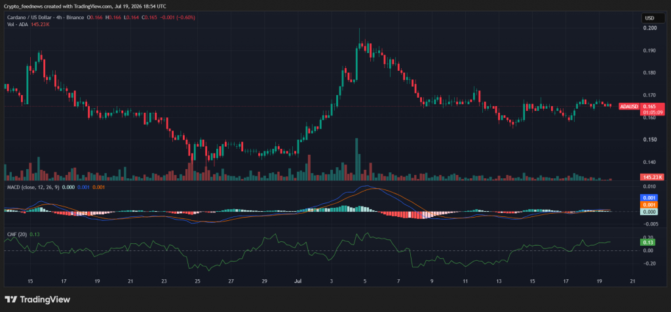Click the C0.165 close value
The height and width of the screenshot is (312, 671).
[x=149, y=18]
